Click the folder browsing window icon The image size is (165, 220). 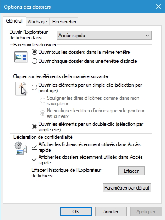pos(21,57)
